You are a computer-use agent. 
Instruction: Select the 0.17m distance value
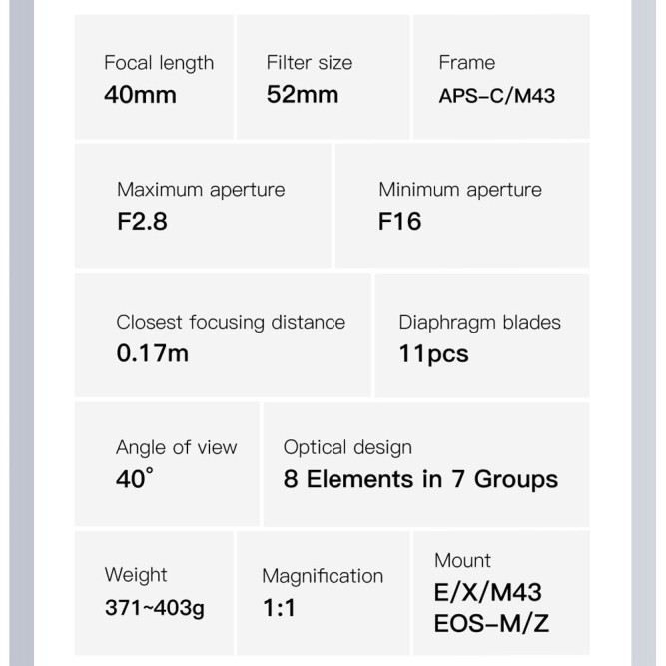[x=153, y=353]
